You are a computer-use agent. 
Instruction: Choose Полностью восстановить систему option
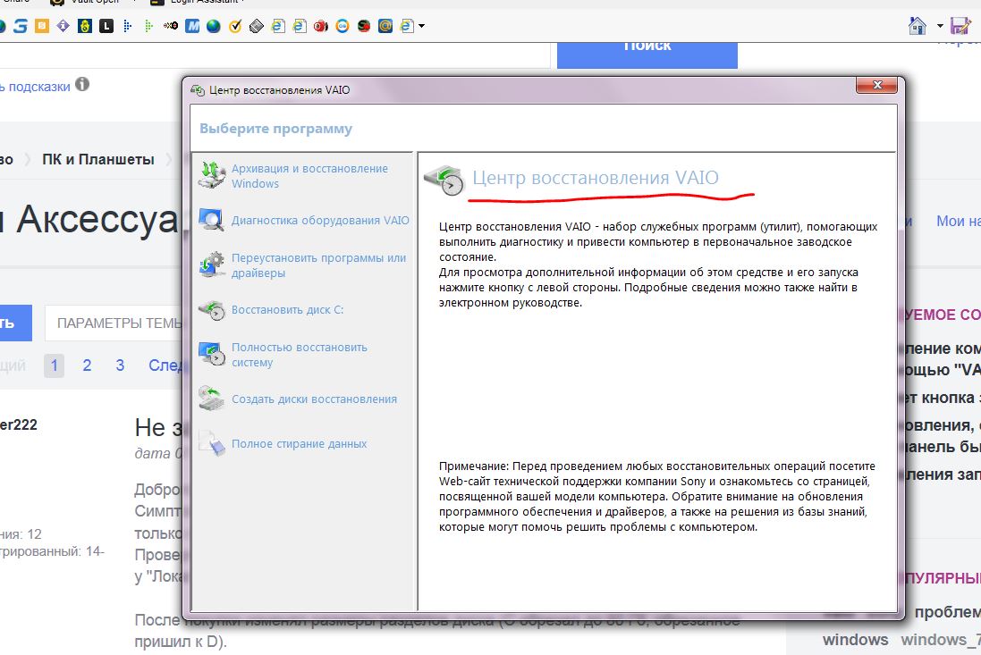[x=299, y=355]
